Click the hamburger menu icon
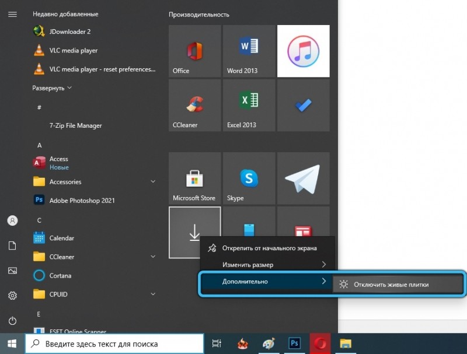 tap(12, 14)
